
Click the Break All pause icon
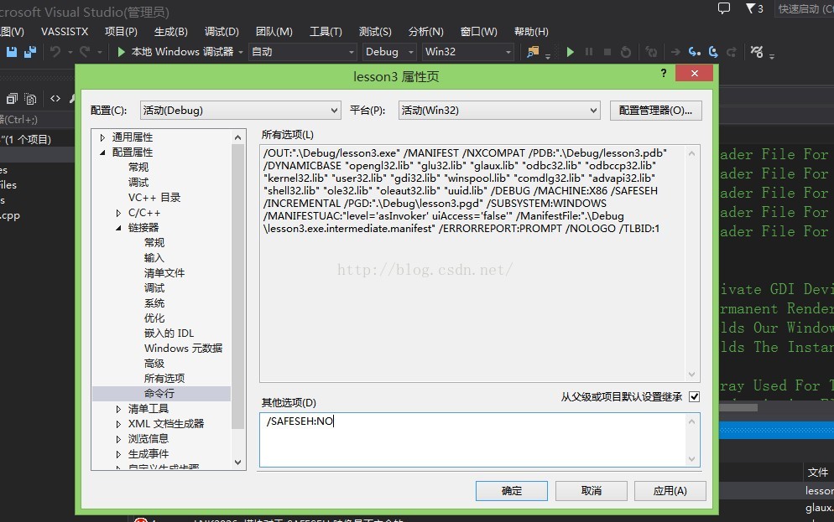point(589,51)
